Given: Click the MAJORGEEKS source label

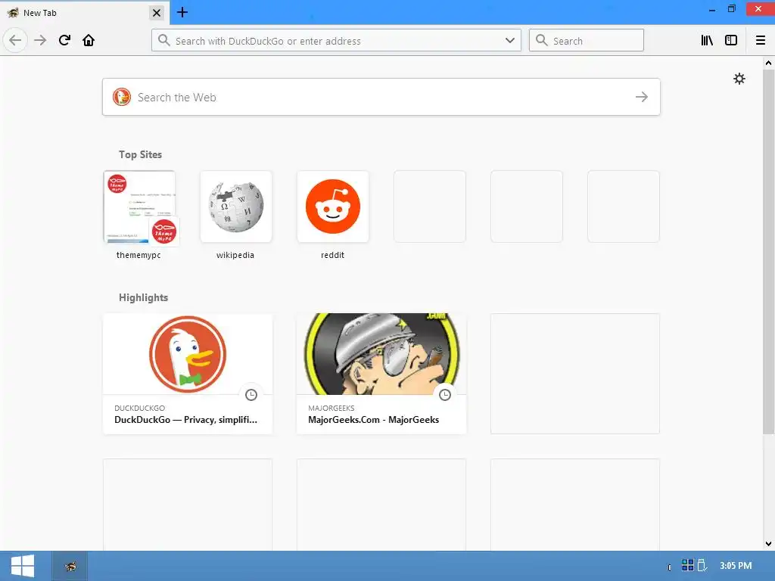Looking at the screenshot, I should point(331,408).
